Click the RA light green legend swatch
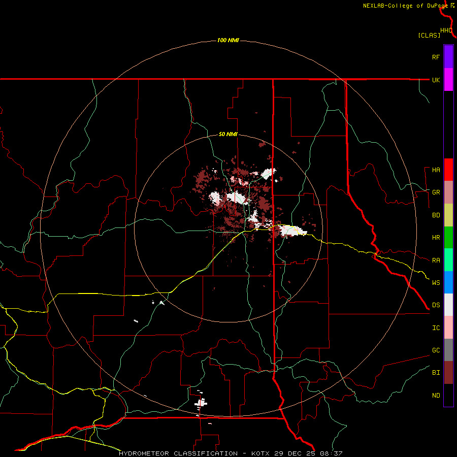 click(x=448, y=260)
